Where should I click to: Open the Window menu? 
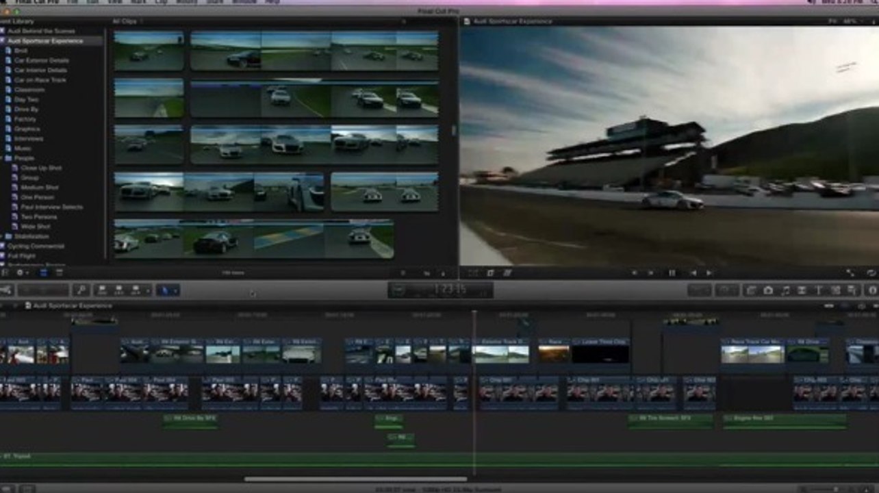245,2
